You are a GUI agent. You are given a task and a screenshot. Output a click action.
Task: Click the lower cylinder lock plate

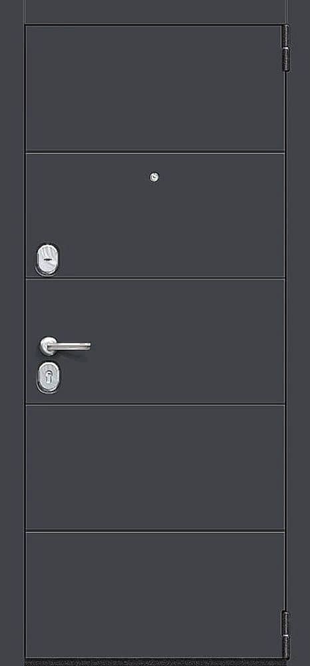point(48,376)
